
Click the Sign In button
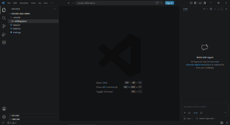[169, 3]
